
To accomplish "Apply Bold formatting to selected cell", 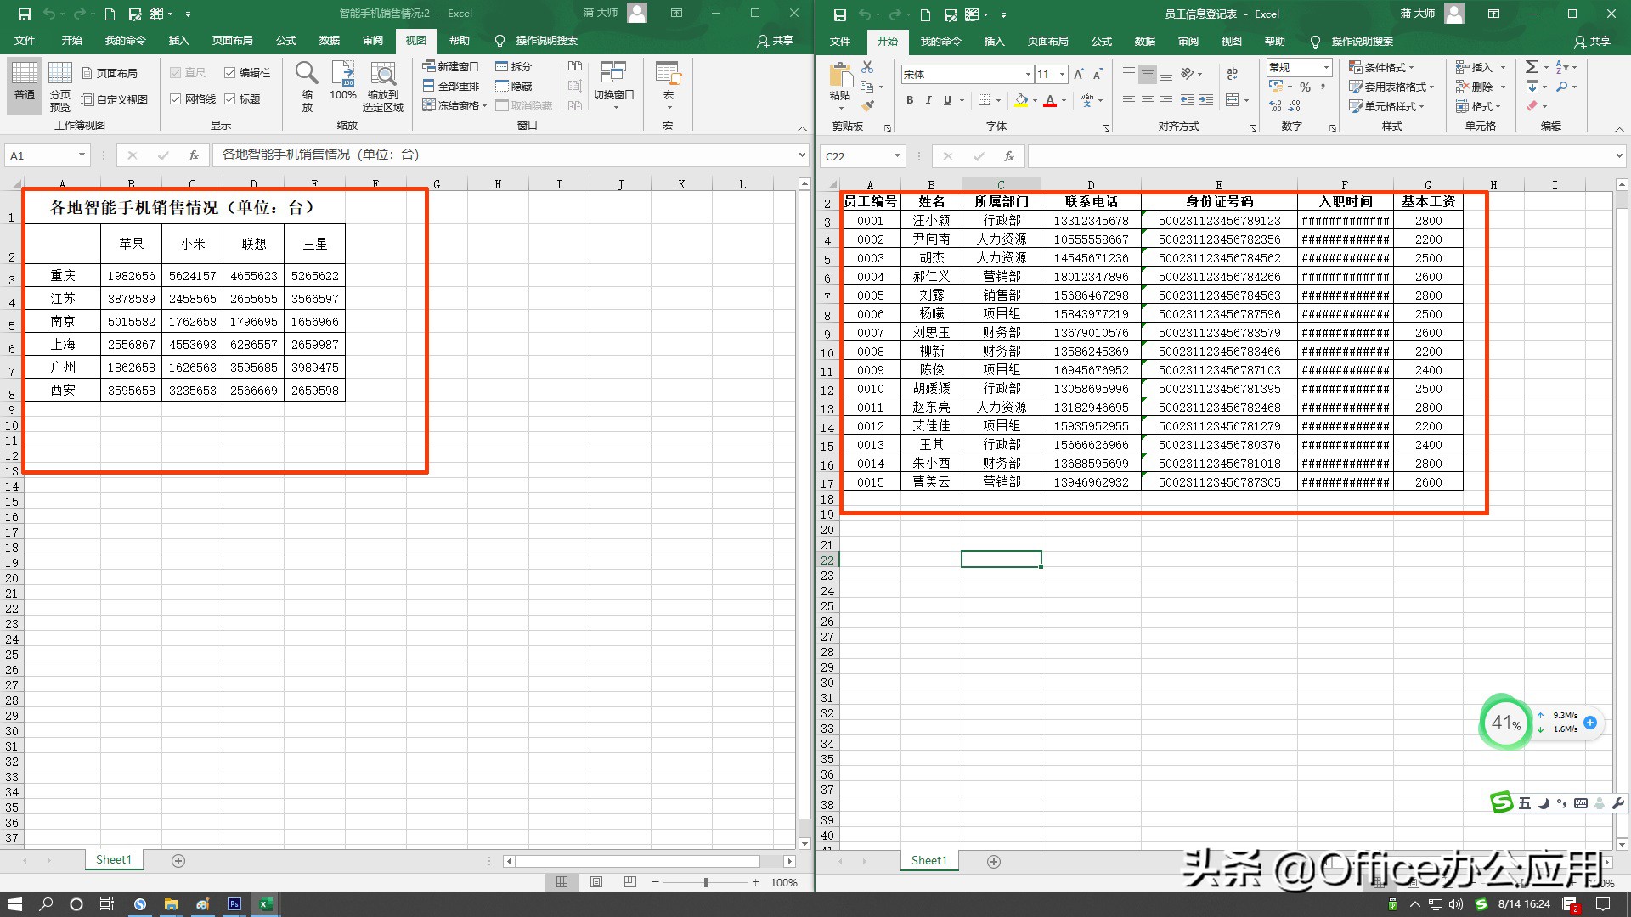I will 909,100.
